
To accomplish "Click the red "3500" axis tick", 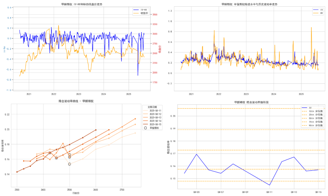I will (x=155, y=15).
